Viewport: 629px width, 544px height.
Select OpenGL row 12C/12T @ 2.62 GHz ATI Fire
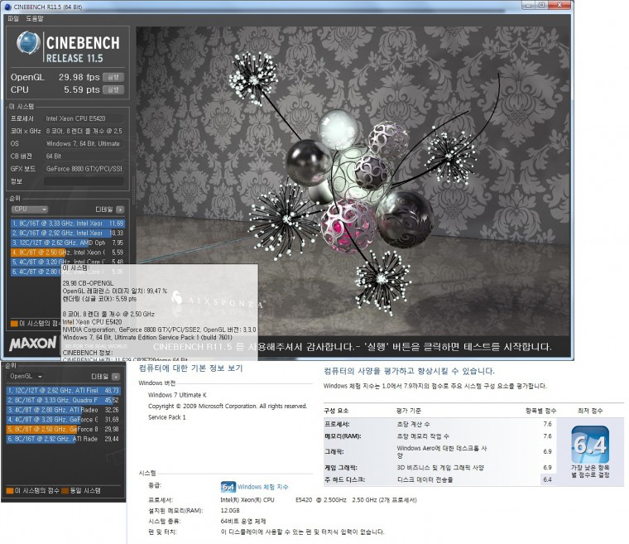pos(64,390)
